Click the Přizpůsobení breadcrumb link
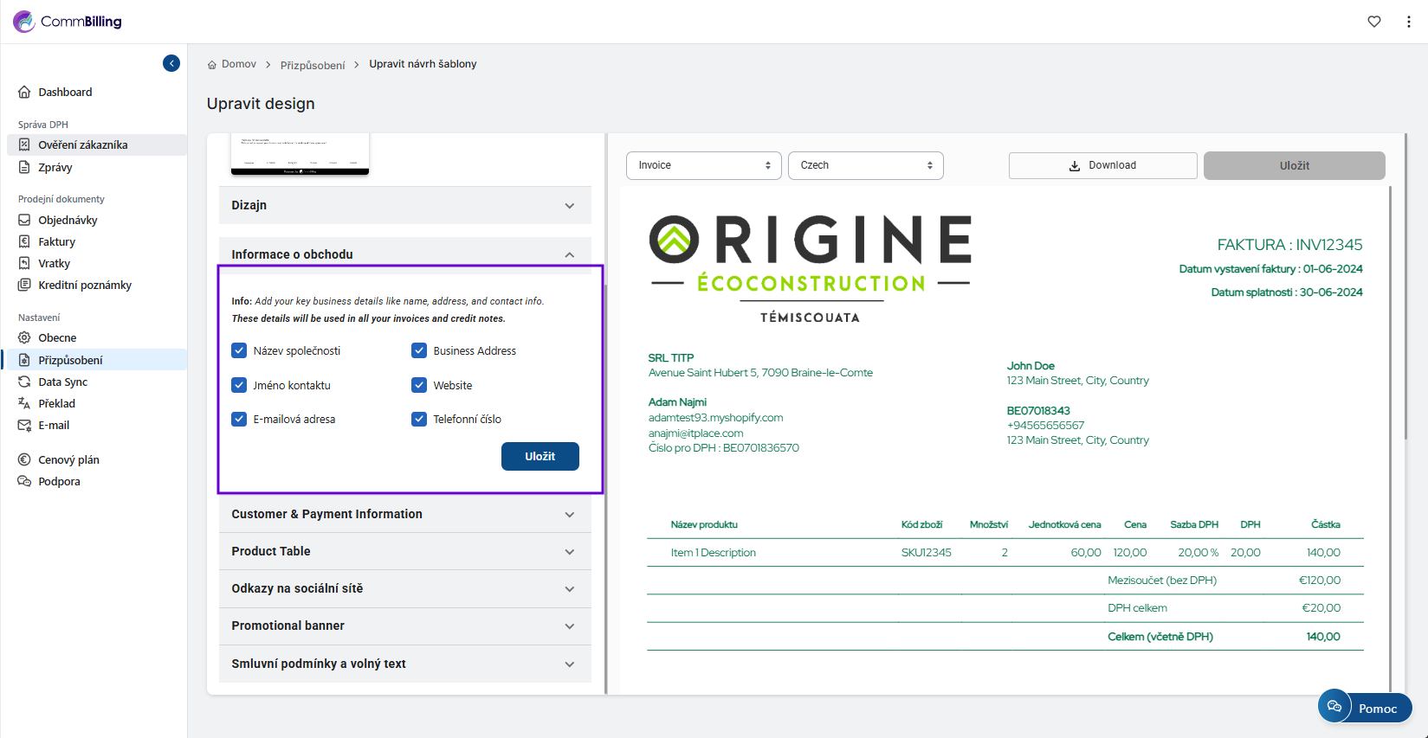The height and width of the screenshot is (738, 1428). click(x=313, y=65)
